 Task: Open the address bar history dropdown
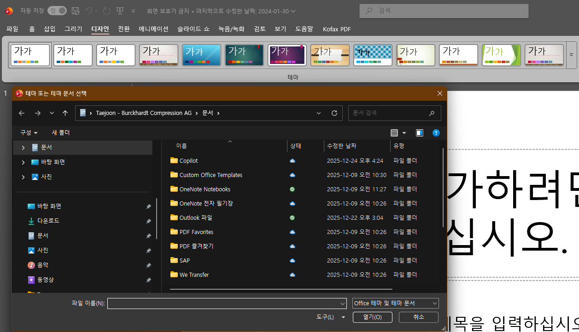[319, 113]
